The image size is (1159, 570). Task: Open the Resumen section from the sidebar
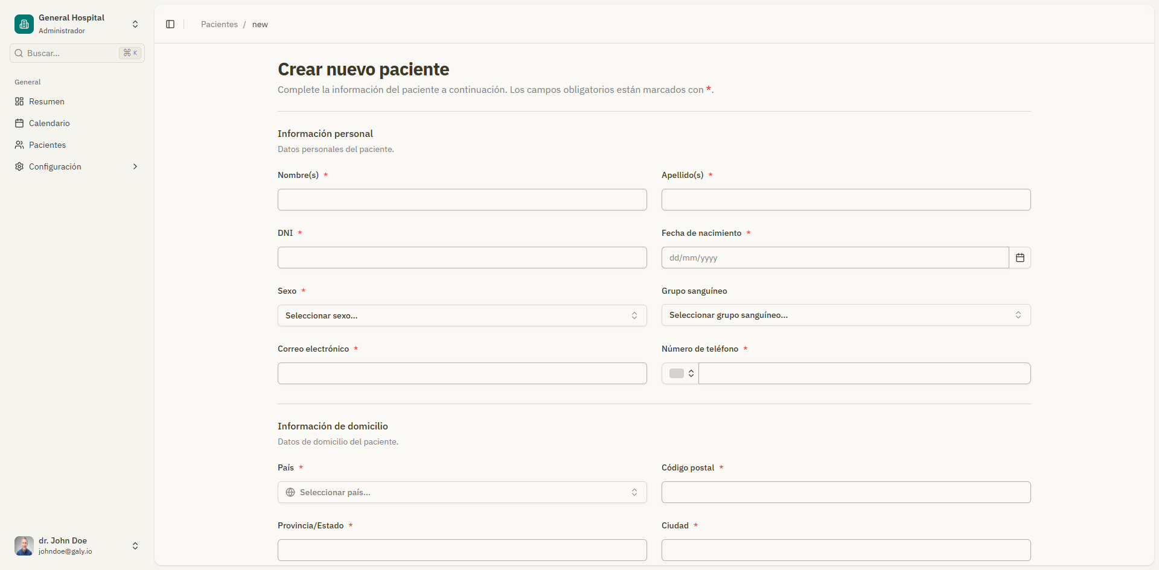46,101
